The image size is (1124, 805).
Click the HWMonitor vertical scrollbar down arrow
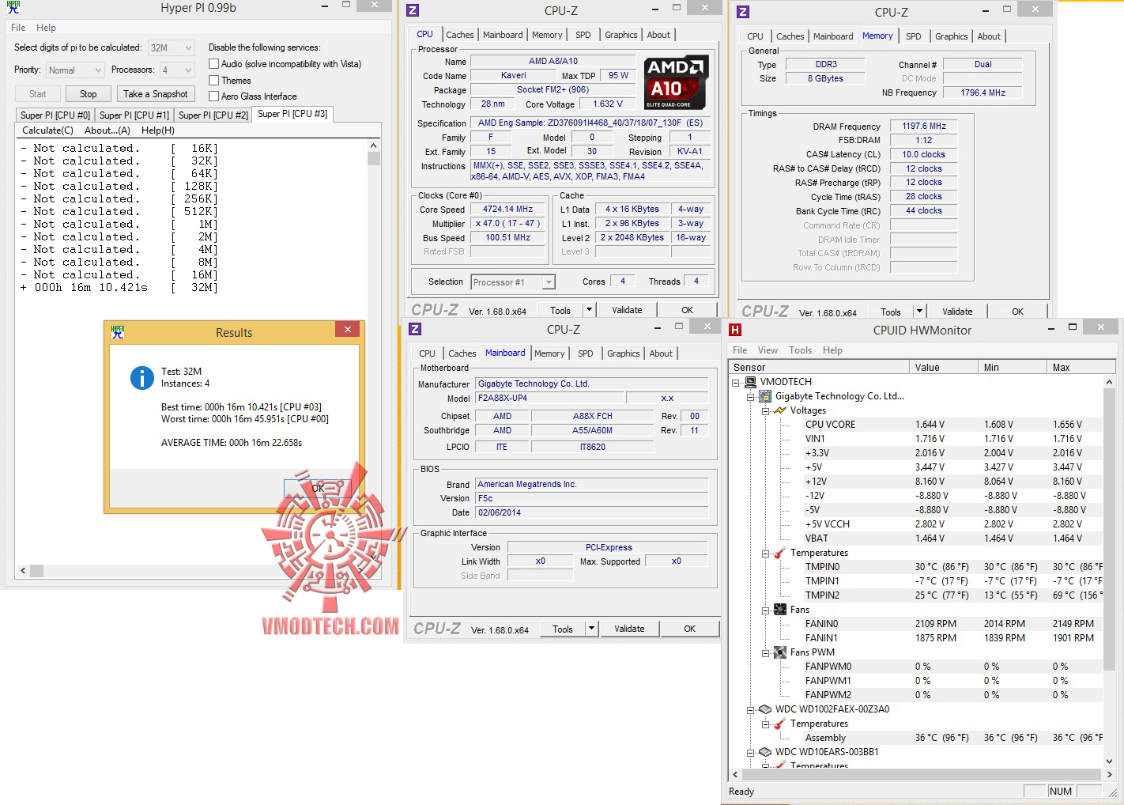coord(1108,763)
